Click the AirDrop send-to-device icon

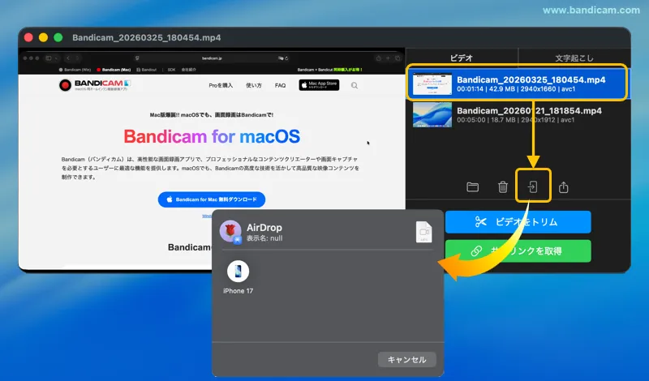click(x=533, y=187)
